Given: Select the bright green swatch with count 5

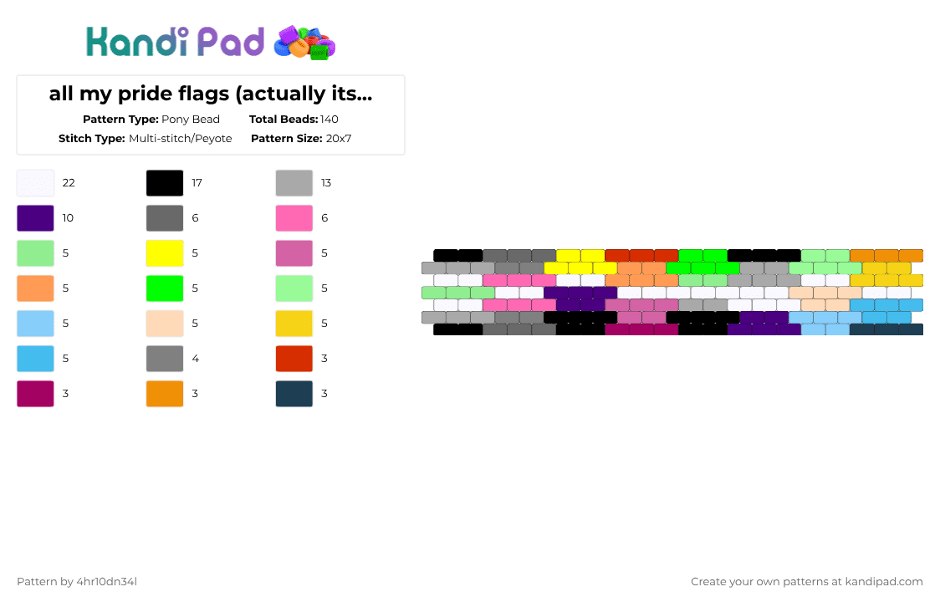Looking at the screenshot, I should point(165,288).
